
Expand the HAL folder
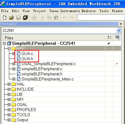coord(9,84)
